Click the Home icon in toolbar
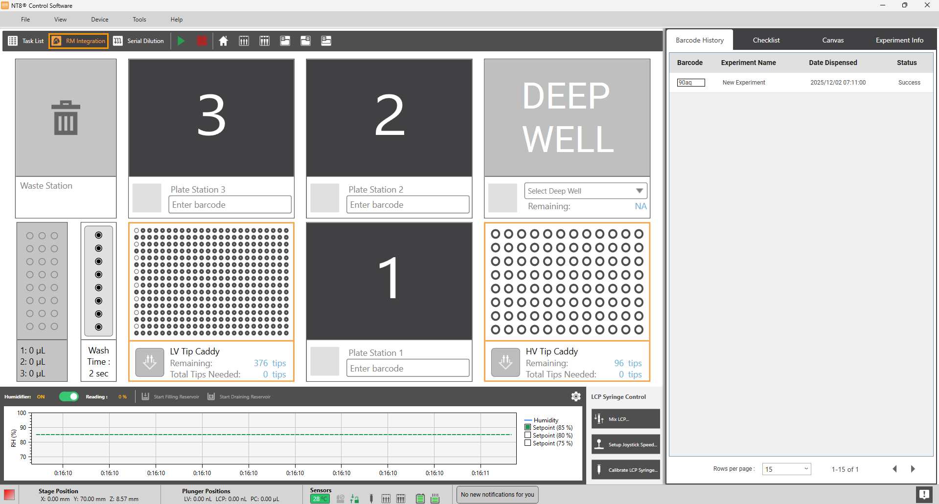The width and height of the screenshot is (939, 504). point(223,41)
